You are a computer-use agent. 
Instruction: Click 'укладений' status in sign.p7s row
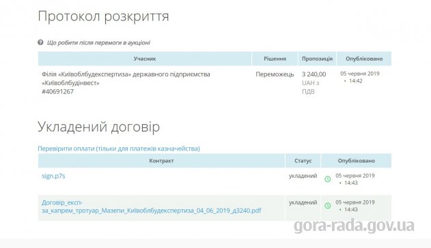(x=303, y=176)
